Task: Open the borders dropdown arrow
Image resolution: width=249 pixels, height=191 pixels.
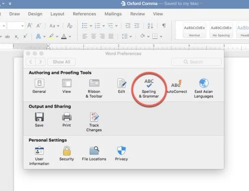Action: pos(161,36)
